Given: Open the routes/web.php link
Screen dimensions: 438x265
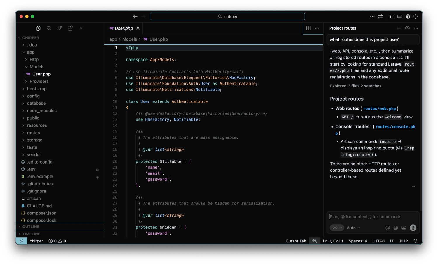Looking at the screenshot, I should point(380,109).
